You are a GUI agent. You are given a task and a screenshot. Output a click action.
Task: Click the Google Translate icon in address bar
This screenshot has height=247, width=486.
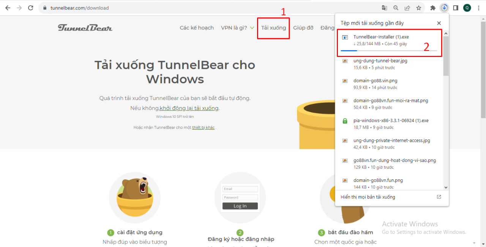point(385,8)
